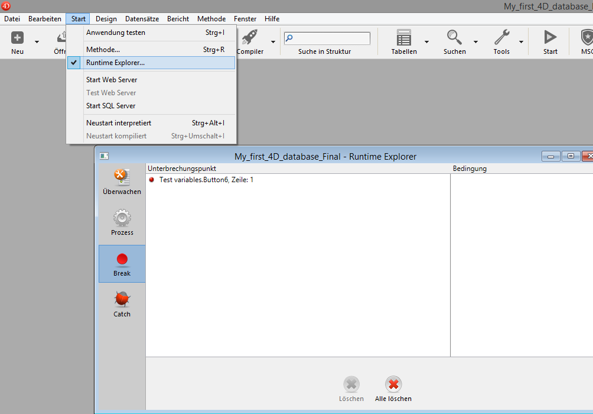Toggle the breakpoint red dot for Button6
The image size is (593, 414).
click(151, 180)
